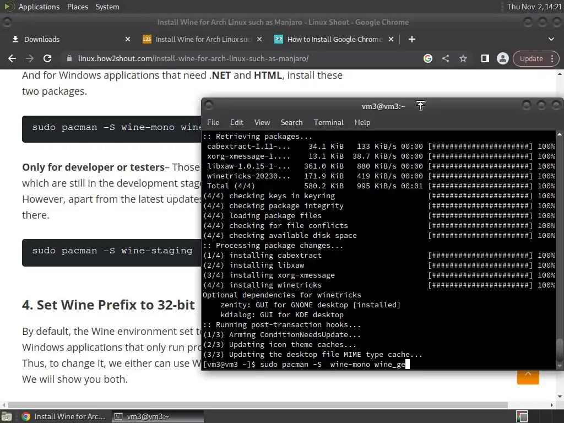Image resolution: width=564 pixels, height=423 pixels.
Task: Click the clock showing Thu Nov 2, 14:21
Action: pyautogui.click(x=534, y=7)
